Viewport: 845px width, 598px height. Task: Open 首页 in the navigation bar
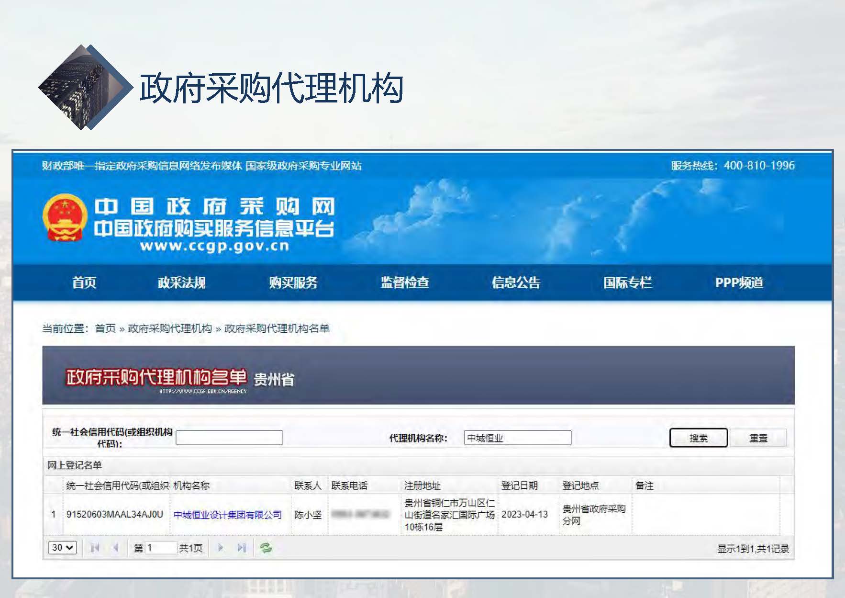coord(84,282)
